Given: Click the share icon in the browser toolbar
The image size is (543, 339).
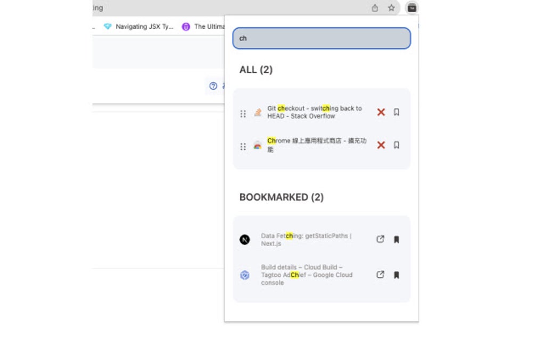Looking at the screenshot, I should [x=375, y=8].
